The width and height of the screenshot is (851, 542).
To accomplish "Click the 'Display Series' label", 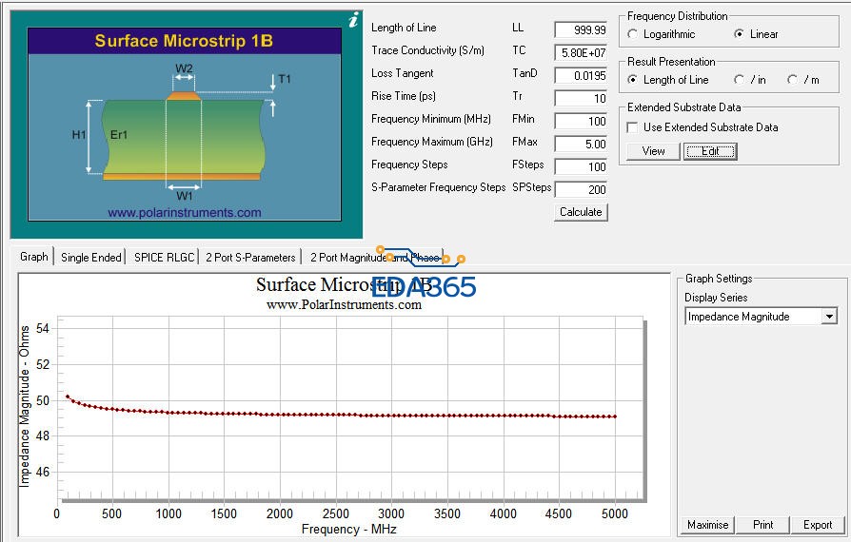I will (x=716, y=298).
